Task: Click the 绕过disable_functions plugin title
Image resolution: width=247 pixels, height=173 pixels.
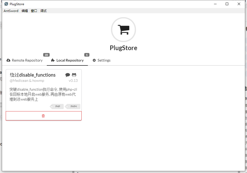Action: 33,75
